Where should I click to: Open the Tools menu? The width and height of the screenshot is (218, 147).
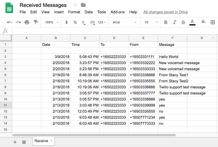point(102,12)
